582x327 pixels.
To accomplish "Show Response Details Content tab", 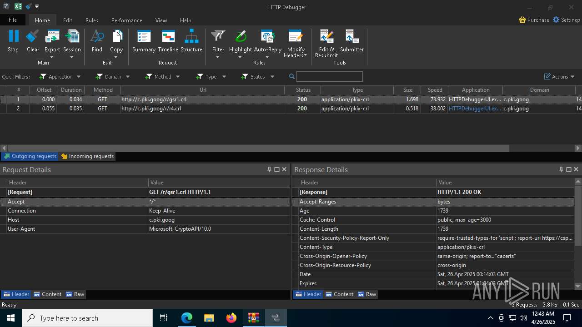I will click(339, 294).
